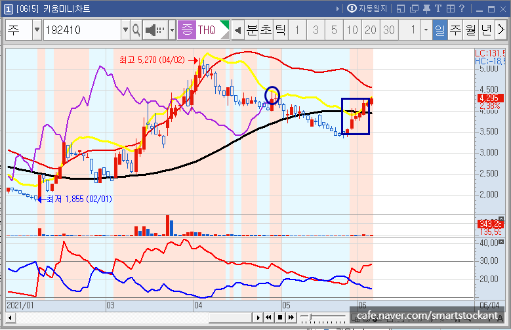Click the 2021/01 date label on the time axis
The height and width of the screenshot is (330, 511).
pos(20,305)
